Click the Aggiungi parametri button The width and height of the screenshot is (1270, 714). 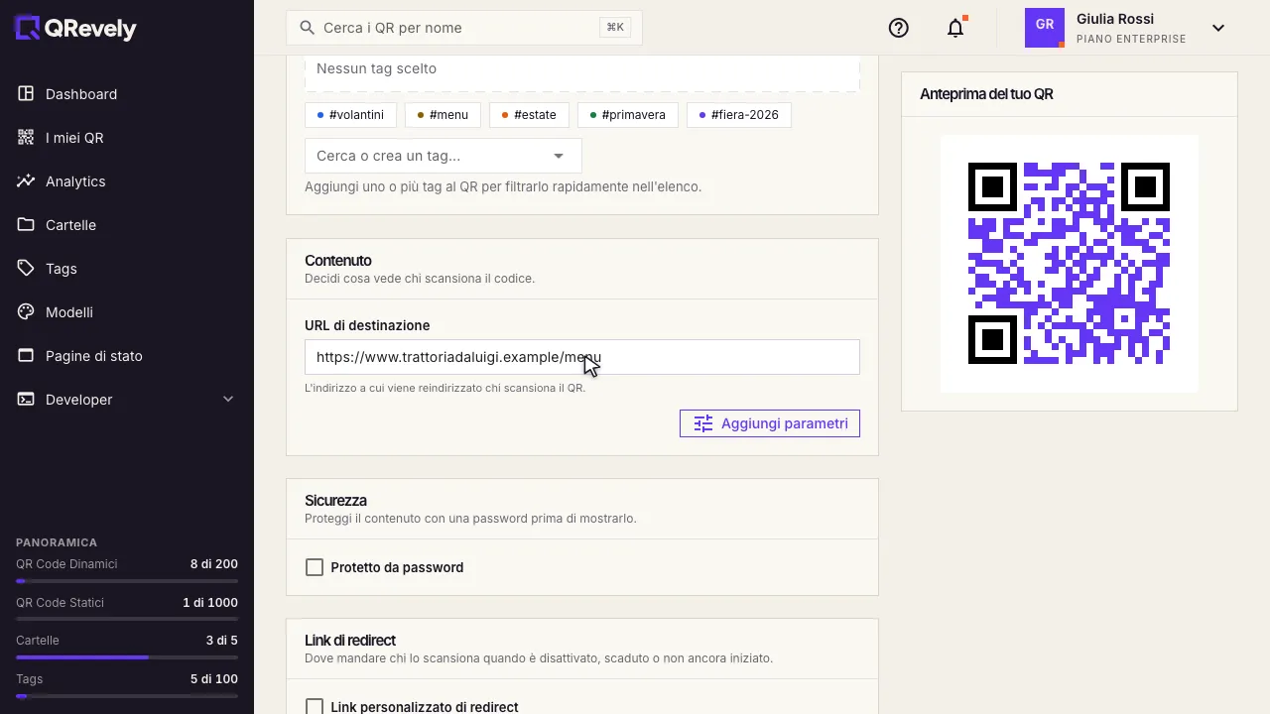[770, 423]
